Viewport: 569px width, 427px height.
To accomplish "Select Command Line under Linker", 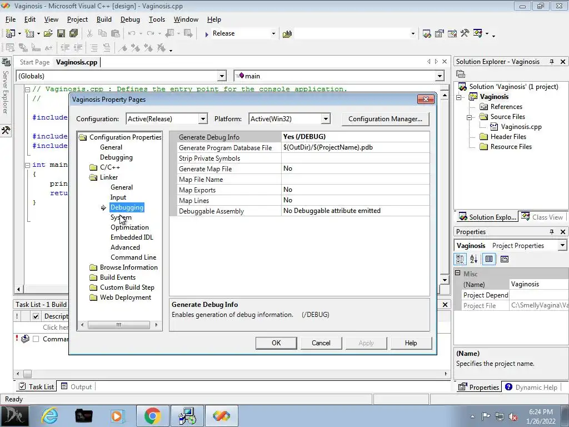I will coord(133,257).
